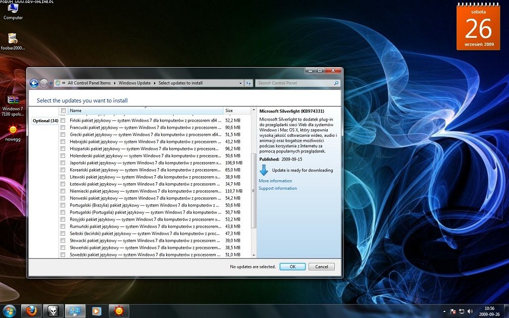Tick the Portugalski (Brazylia) checkbox
The image size is (509, 318).
tap(63, 205)
